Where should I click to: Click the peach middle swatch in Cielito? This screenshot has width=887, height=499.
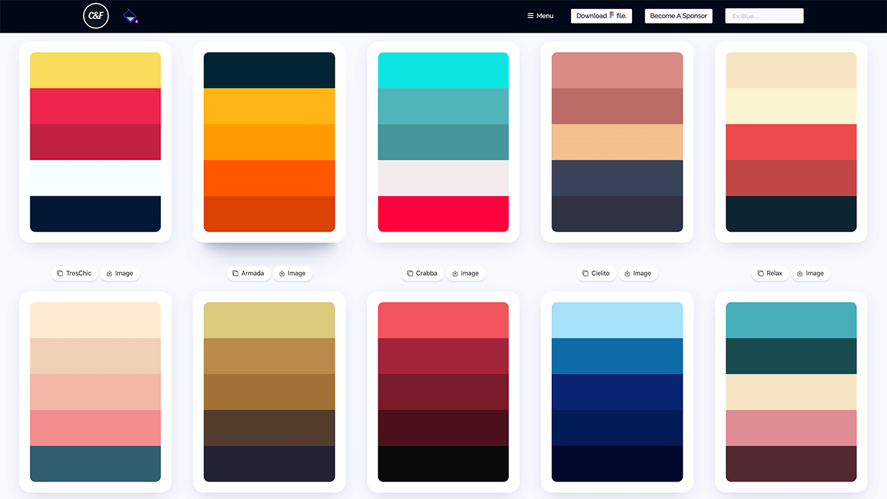coord(617,142)
